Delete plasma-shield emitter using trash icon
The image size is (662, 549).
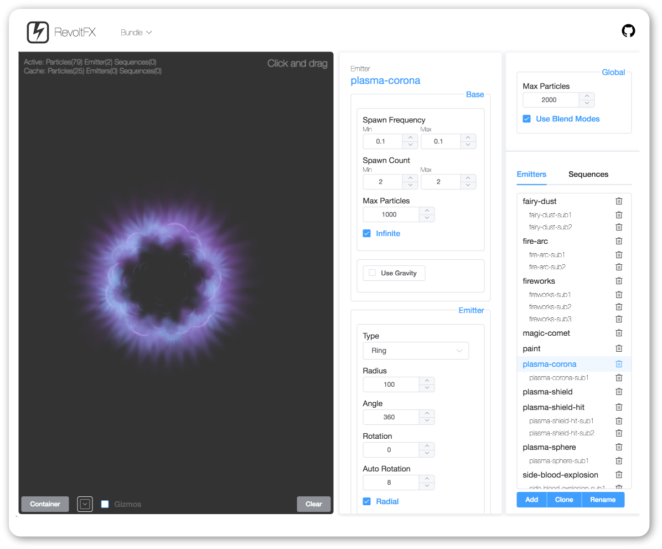pyautogui.click(x=619, y=392)
